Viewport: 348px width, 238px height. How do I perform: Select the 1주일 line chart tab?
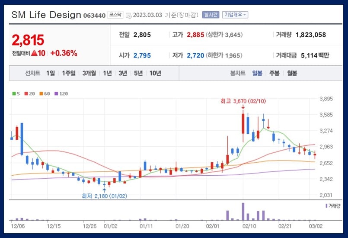69,73
